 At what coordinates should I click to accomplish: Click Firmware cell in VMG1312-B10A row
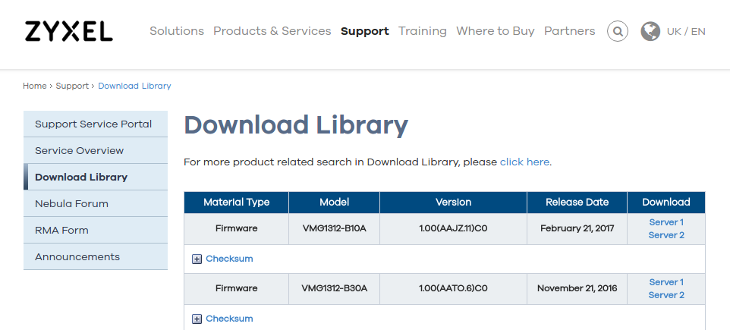[237, 229]
